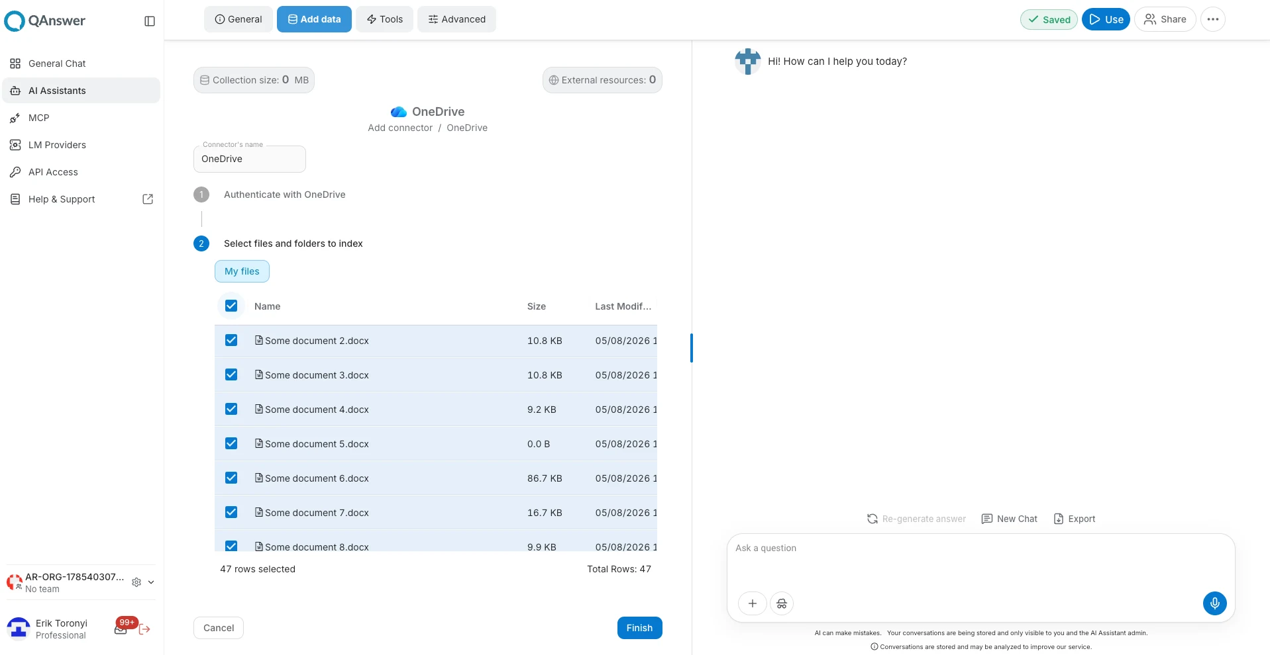Click the External resources counter
This screenshot has width=1270, height=655.
click(x=602, y=80)
